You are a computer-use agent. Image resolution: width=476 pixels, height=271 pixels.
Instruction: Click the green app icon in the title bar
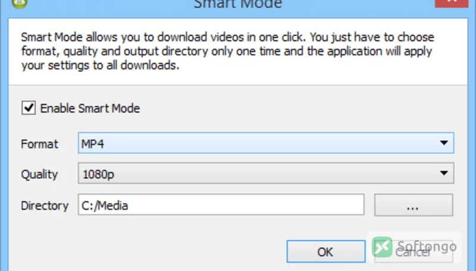[x=20, y=4]
